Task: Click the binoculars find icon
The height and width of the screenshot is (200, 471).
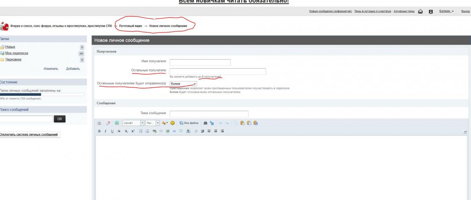Action: click(x=205, y=123)
